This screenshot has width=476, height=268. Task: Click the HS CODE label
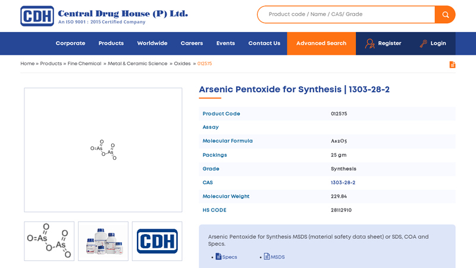point(214,210)
